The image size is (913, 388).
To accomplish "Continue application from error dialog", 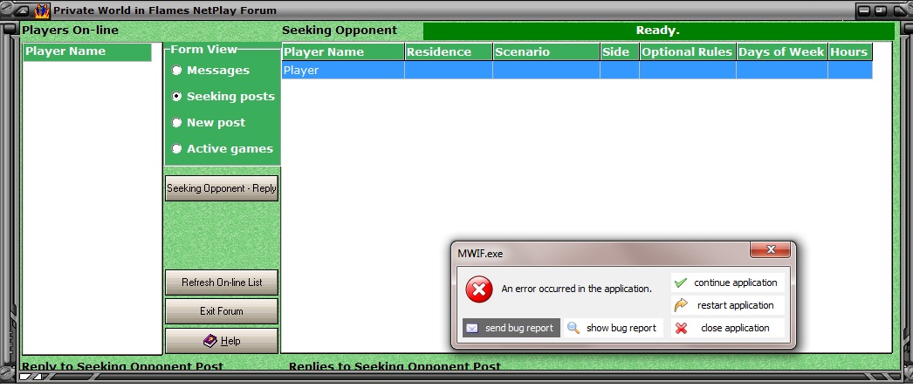I will [x=728, y=282].
